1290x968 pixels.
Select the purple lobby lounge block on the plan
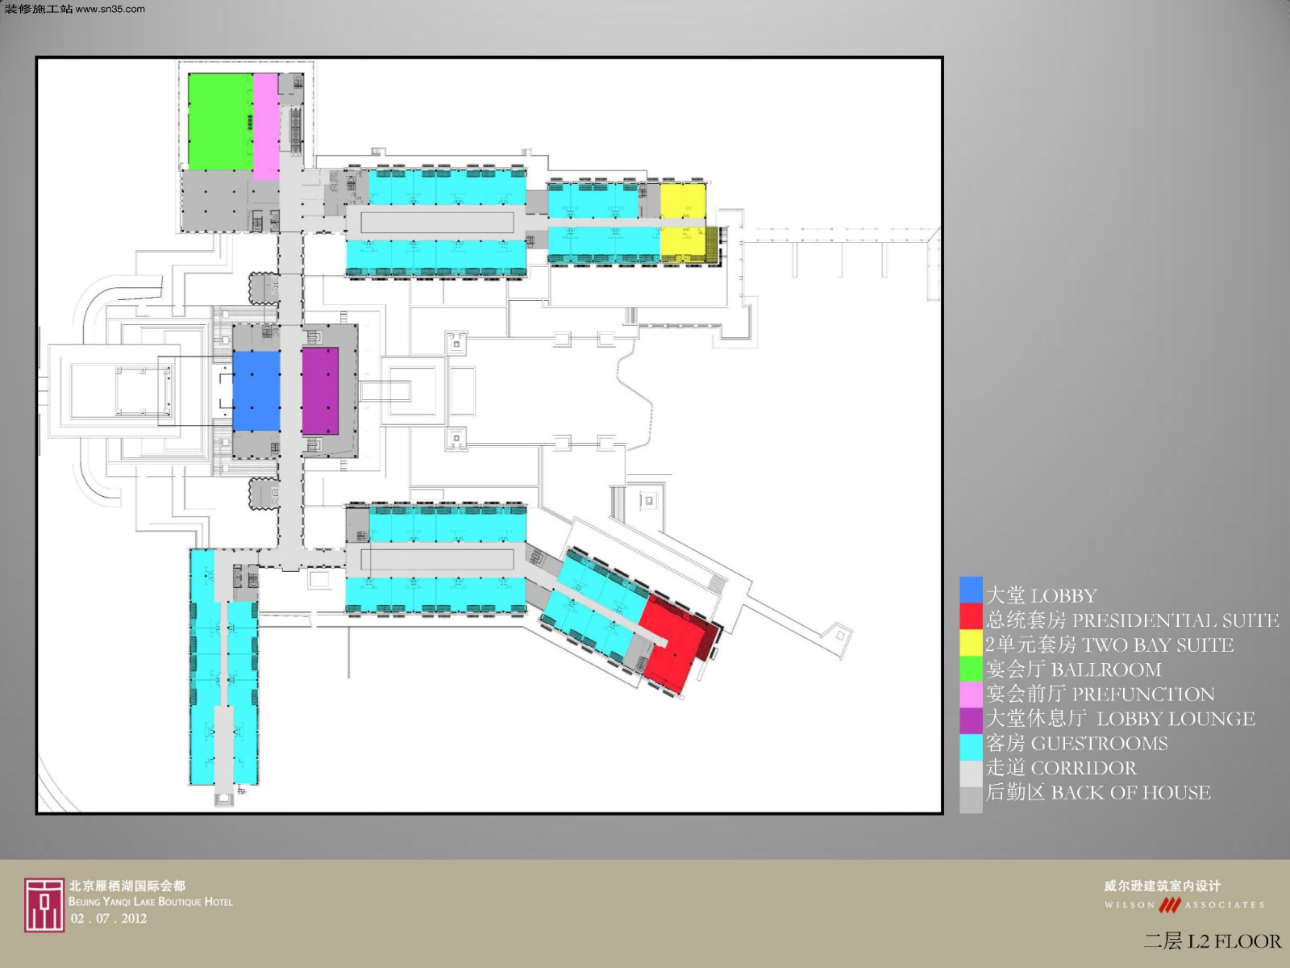(x=320, y=391)
